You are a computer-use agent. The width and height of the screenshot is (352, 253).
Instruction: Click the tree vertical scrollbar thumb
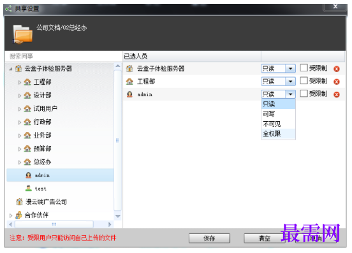coord(117,141)
